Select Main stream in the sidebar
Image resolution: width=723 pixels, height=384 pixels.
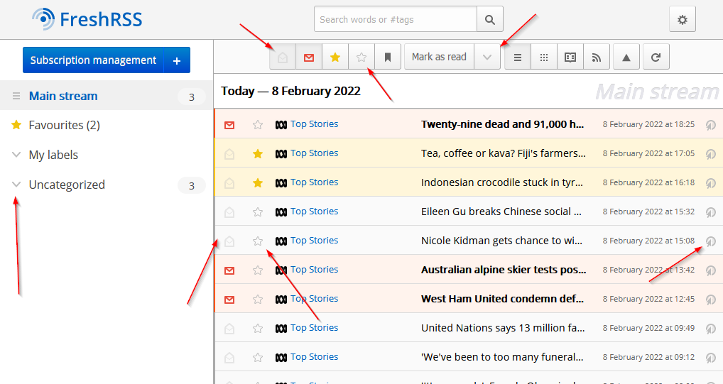tap(63, 96)
